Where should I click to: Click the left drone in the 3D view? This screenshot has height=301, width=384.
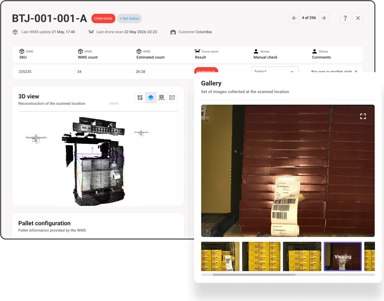(x=36, y=138)
